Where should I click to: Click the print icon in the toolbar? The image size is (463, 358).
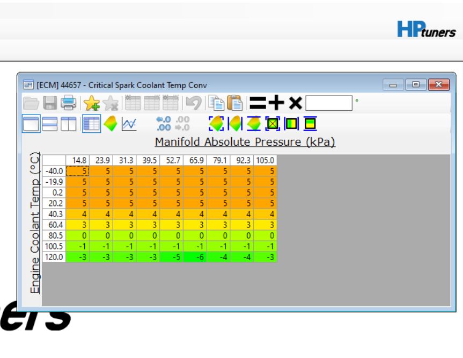tap(69, 103)
